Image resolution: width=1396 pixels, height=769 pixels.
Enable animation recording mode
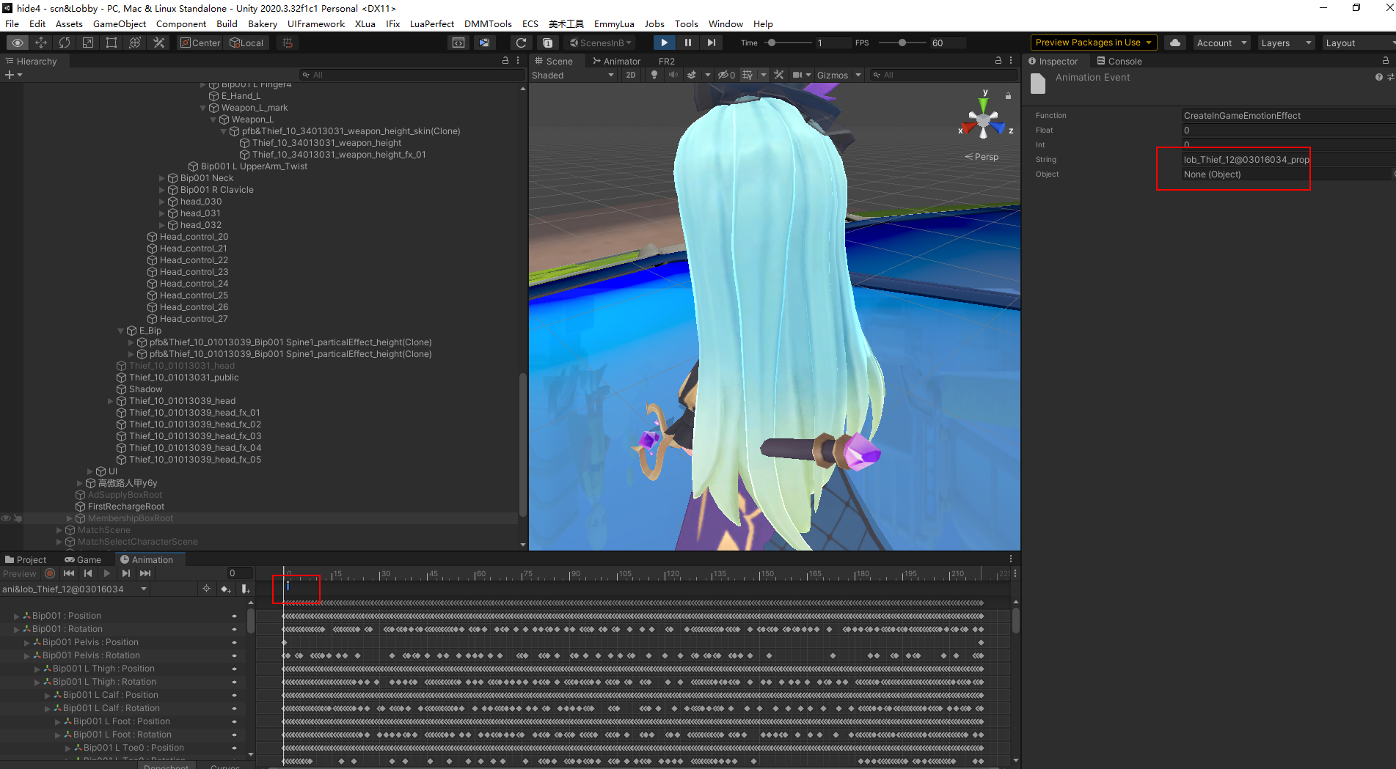(x=50, y=573)
